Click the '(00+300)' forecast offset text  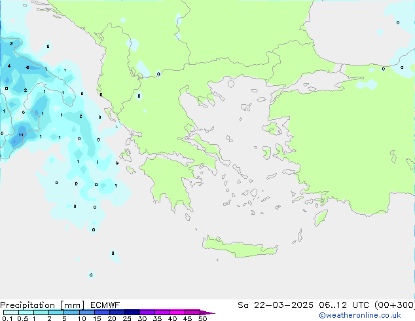pos(395,305)
